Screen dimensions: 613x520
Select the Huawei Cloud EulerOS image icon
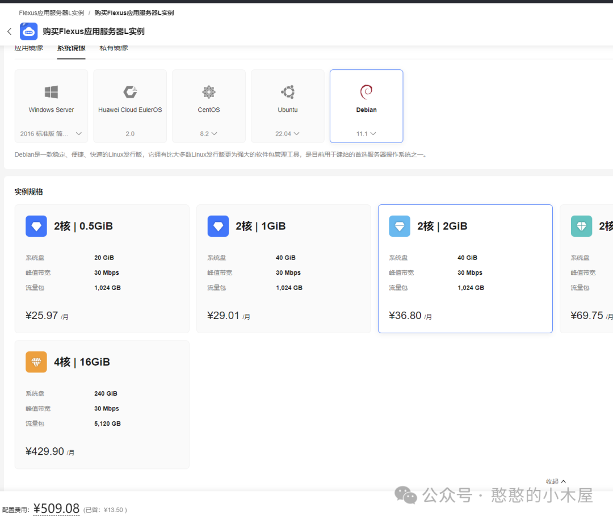point(130,92)
